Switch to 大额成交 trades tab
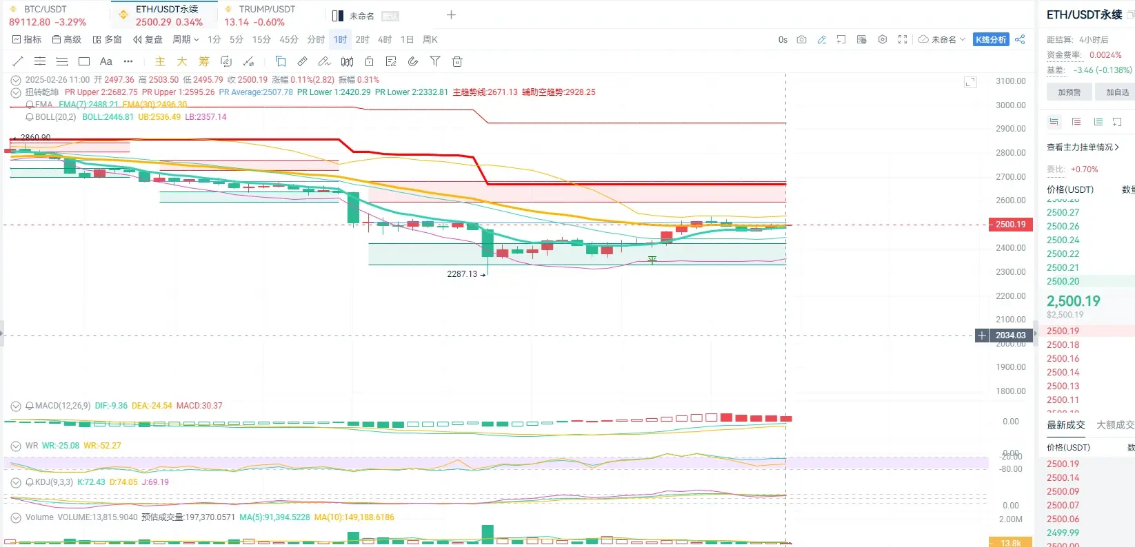1135x547 pixels. click(x=1115, y=425)
